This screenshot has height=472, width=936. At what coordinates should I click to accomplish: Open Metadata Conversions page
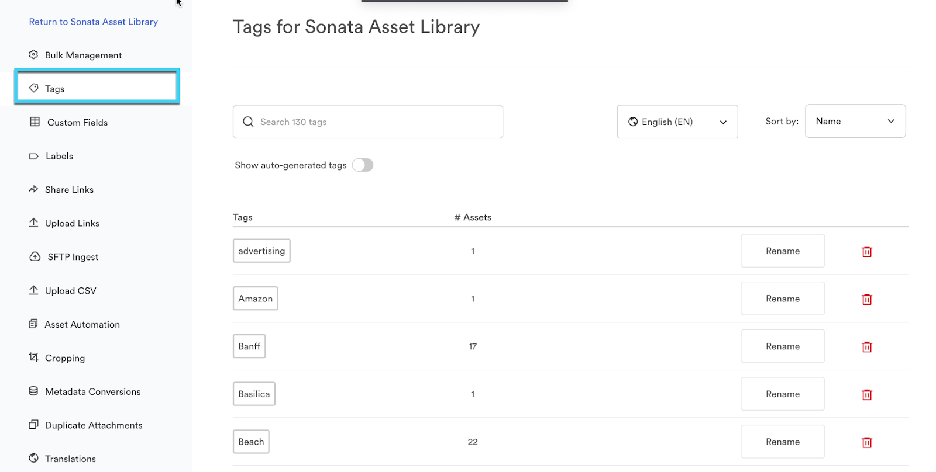[92, 392]
